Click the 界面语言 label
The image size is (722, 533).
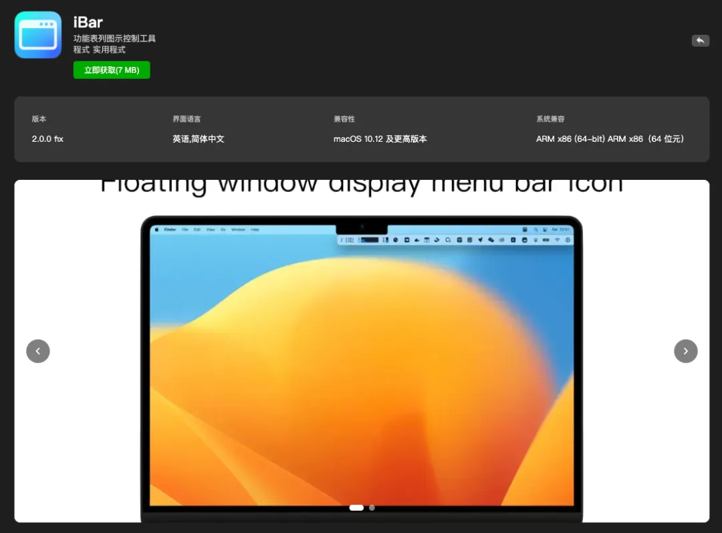[187, 119]
